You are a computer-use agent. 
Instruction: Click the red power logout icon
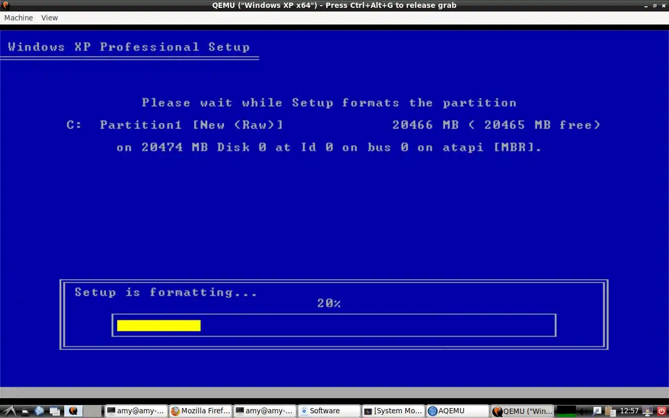click(661, 411)
